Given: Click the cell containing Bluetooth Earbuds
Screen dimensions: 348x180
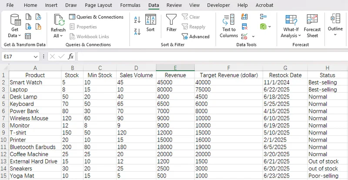Looking at the screenshot, I should pyautogui.click(x=35, y=147).
